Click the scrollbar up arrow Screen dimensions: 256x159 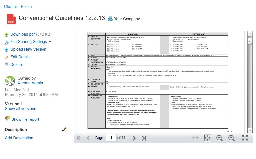click(x=250, y=34)
